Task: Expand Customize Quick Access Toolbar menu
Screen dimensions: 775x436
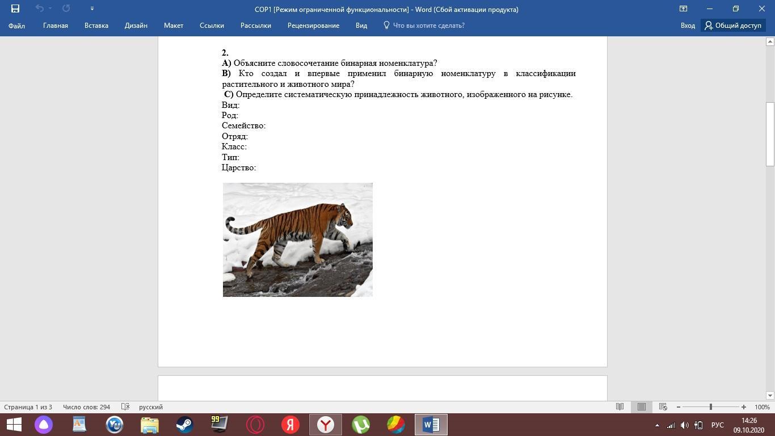Action: tap(92, 9)
